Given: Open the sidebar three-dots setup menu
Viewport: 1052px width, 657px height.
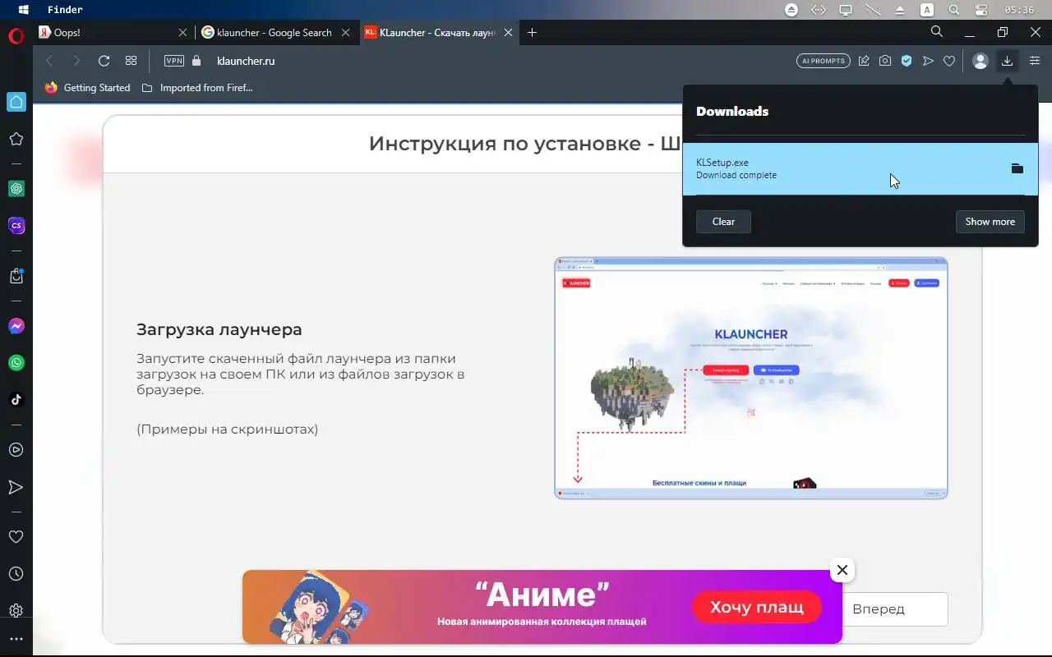Looking at the screenshot, I should click(x=16, y=639).
